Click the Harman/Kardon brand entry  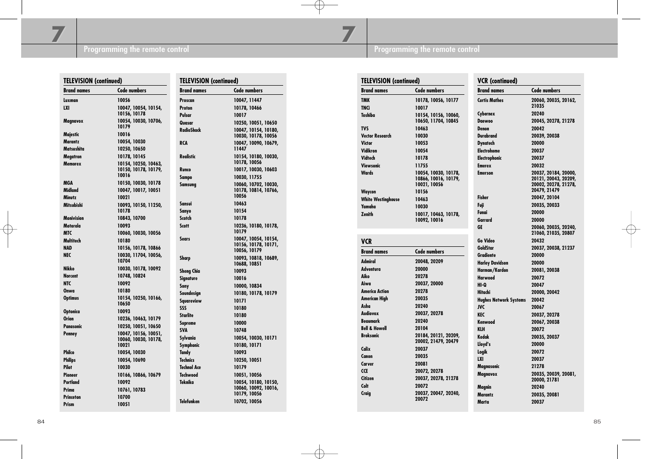tap(493, 270)
